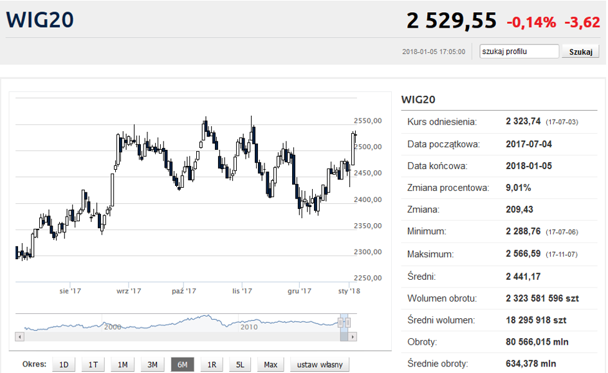Screen dimensions: 608x373
Task: Switch chart to 1T period
Action: [x=93, y=365]
